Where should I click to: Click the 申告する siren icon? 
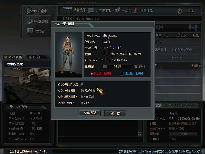point(136,11)
